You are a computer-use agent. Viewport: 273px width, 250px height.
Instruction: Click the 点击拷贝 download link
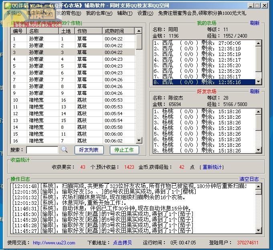(122, 242)
